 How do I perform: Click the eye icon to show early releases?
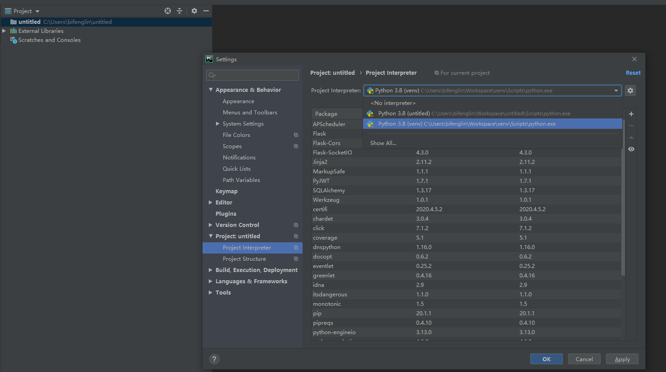tap(631, 149)
